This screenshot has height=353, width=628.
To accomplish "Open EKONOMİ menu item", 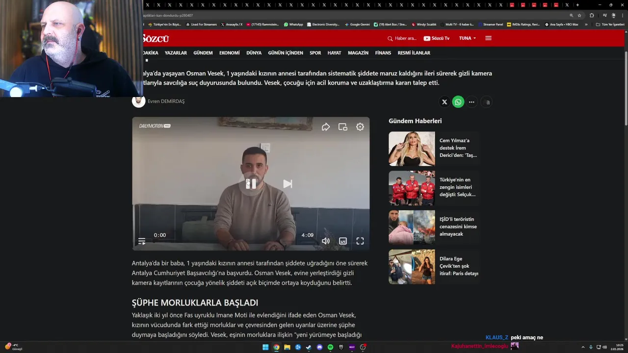I will (230, 53).
